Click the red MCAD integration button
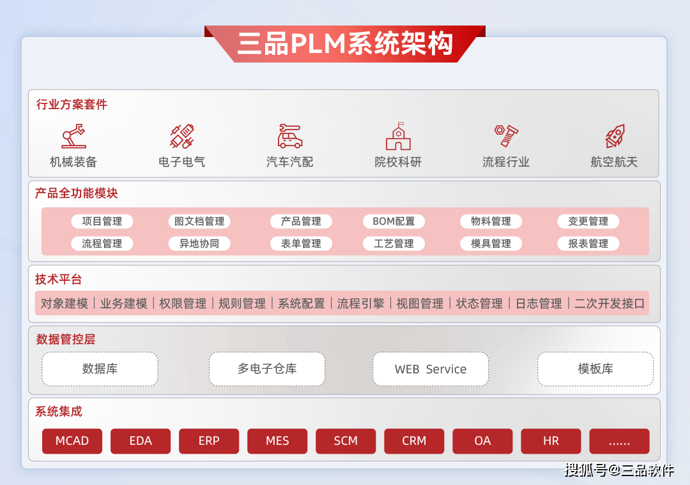Screen dimensions: 690x485 (72, 441)
